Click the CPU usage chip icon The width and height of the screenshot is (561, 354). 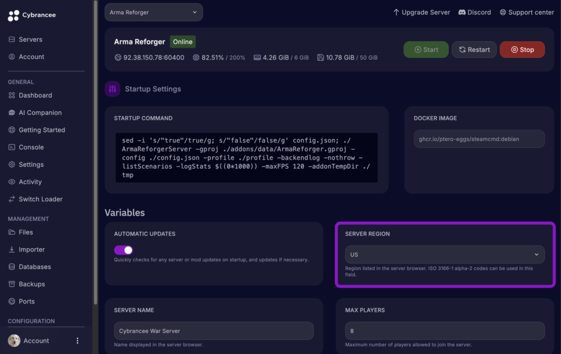196,58
